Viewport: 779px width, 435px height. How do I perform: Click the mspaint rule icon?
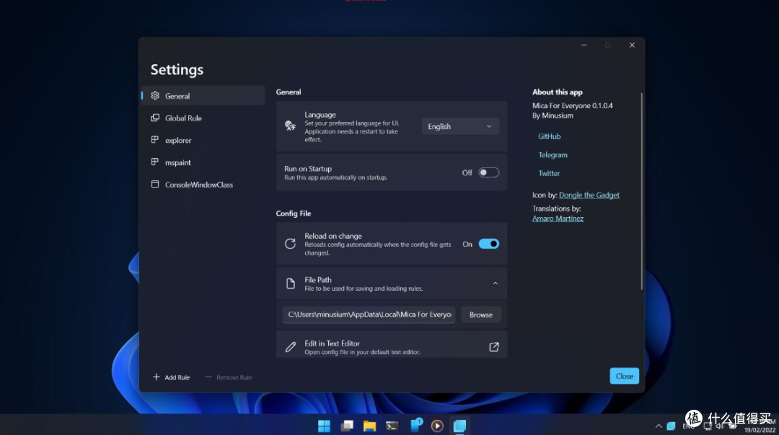155,162
